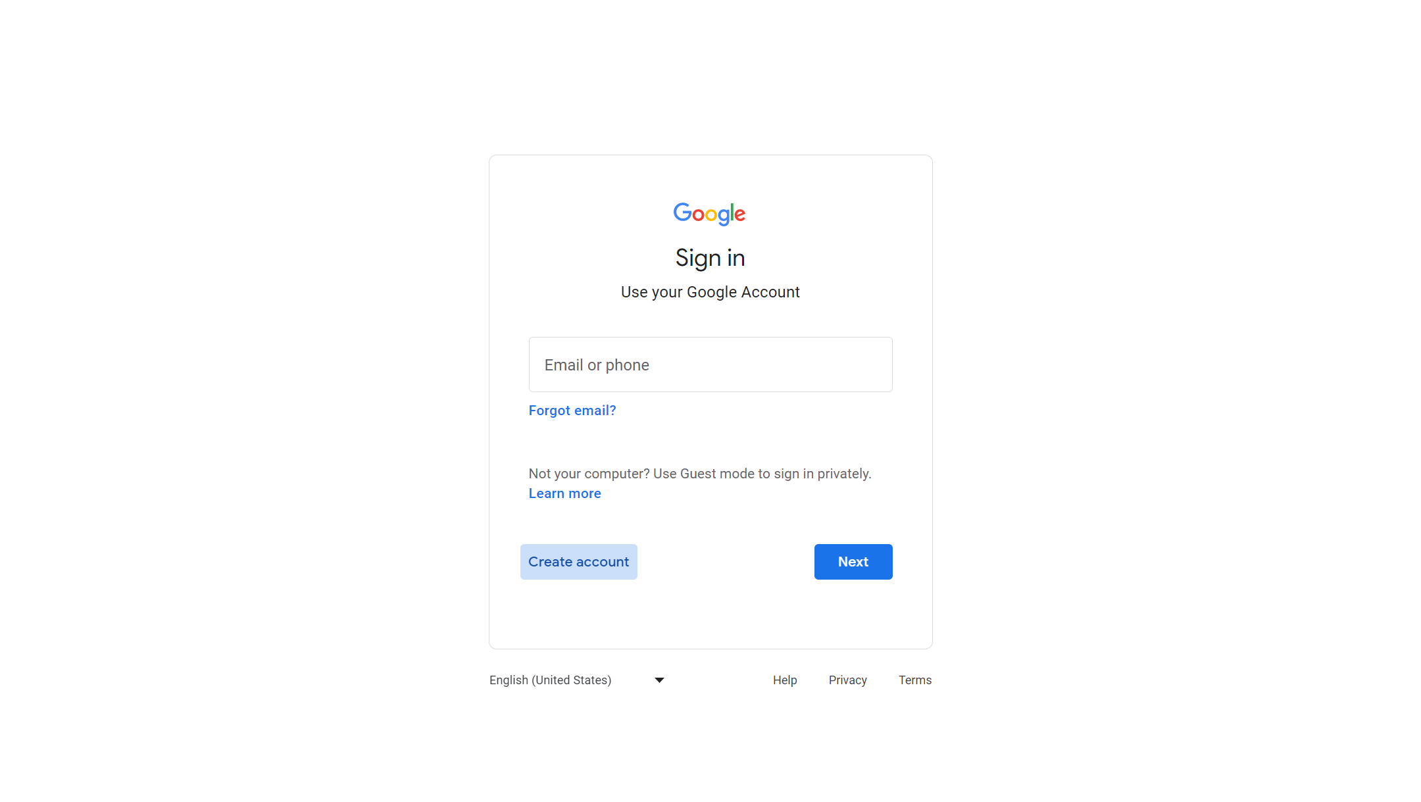Screen dimensions: 1421x802
Task: Open the Help page link
Action: click(x=785, y=680)
